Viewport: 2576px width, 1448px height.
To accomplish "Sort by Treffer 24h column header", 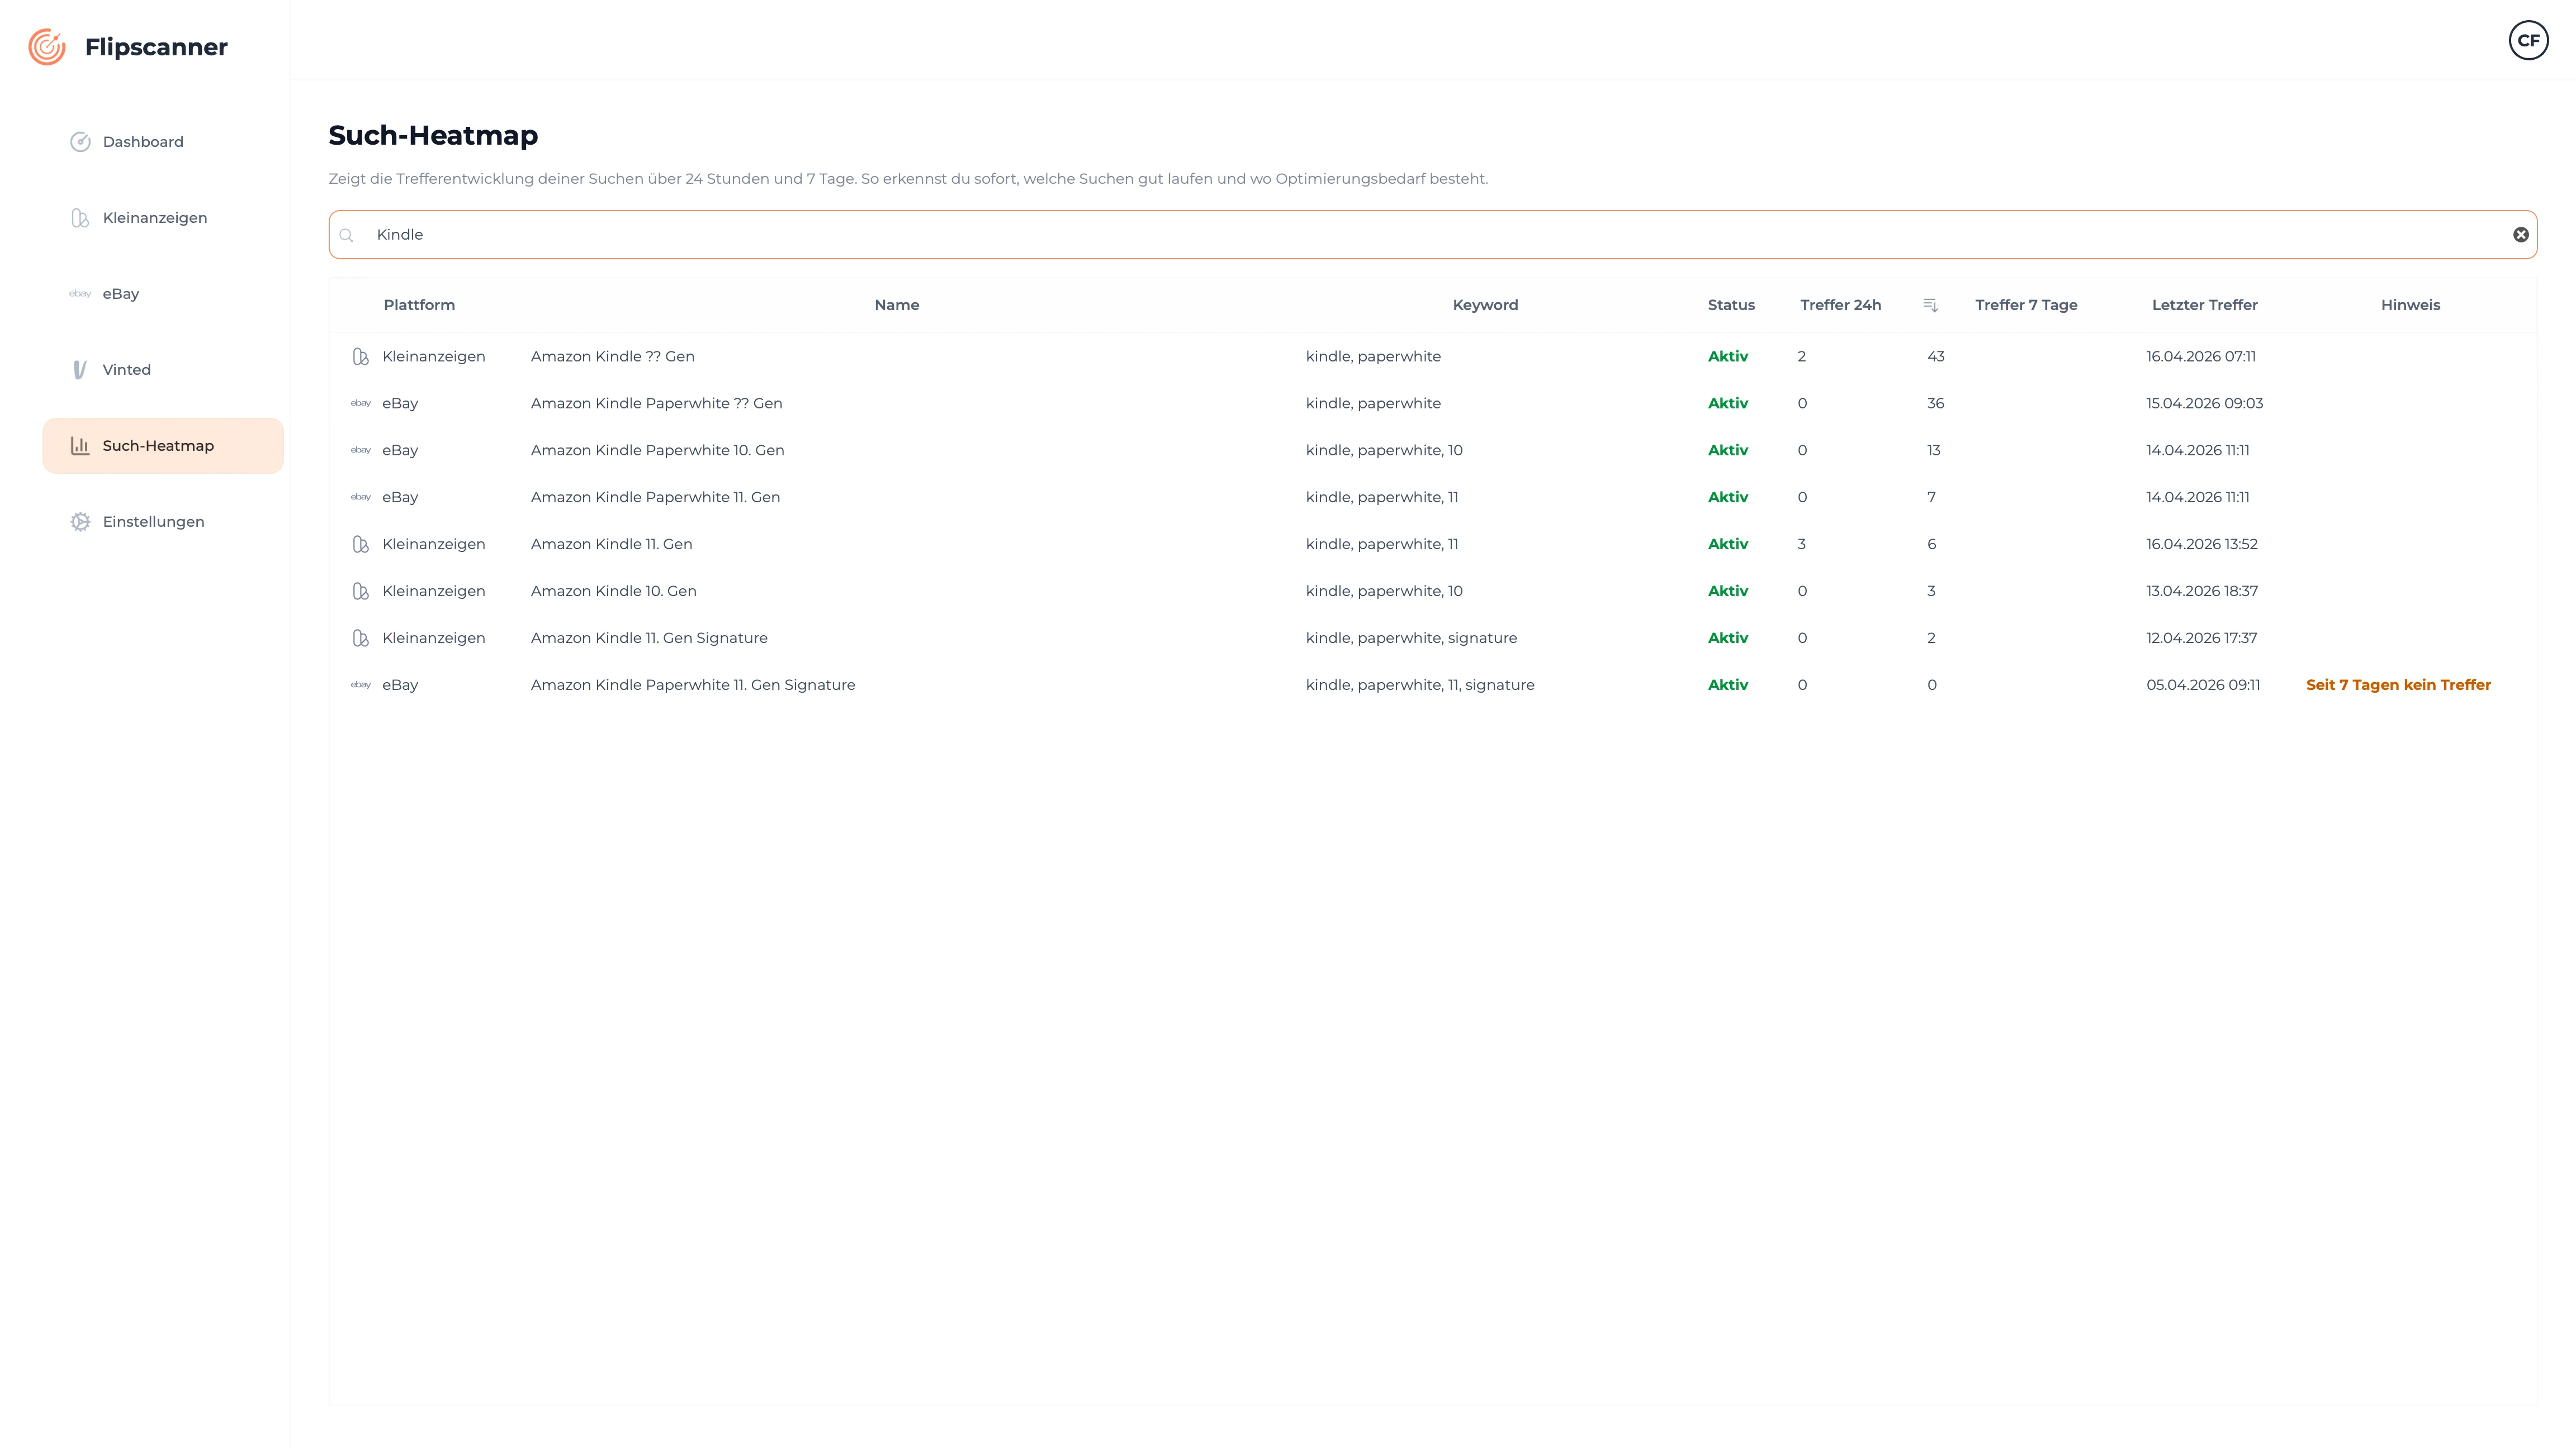I will [x=1841, y=305].
